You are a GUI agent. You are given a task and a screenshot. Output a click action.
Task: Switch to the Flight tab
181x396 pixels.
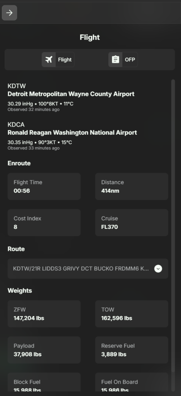pos(58,59)
